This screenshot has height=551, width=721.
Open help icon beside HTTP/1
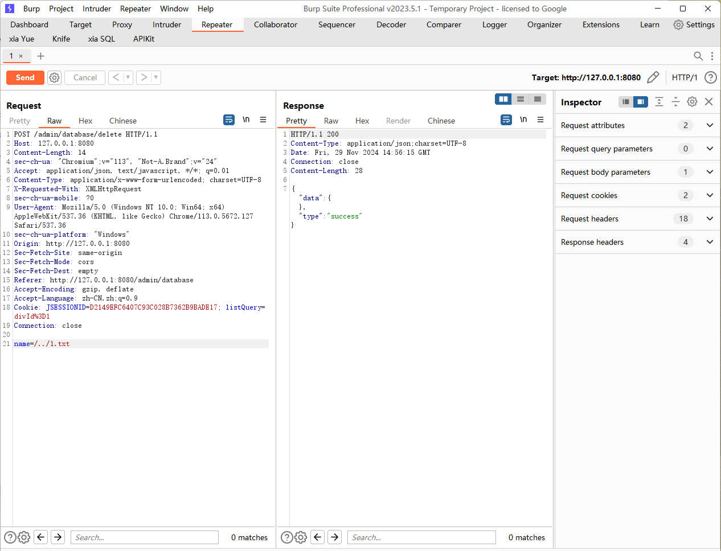click(x=710, y=77)
